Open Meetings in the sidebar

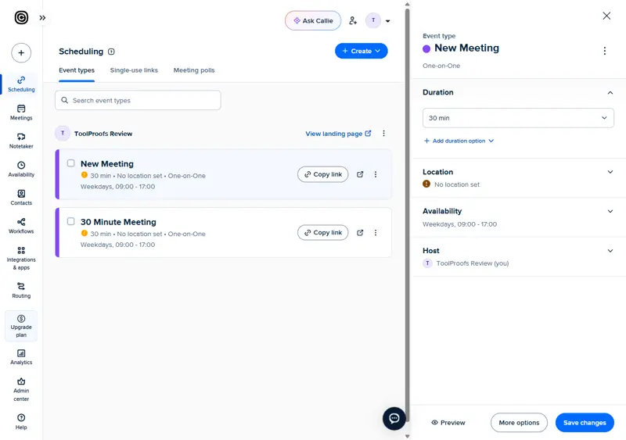[21, 113]
